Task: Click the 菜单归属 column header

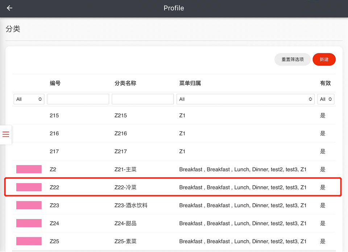Action: (190, 83)
